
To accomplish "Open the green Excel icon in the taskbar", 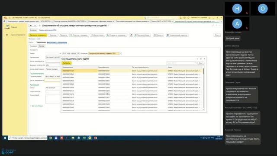I will 84,138.
